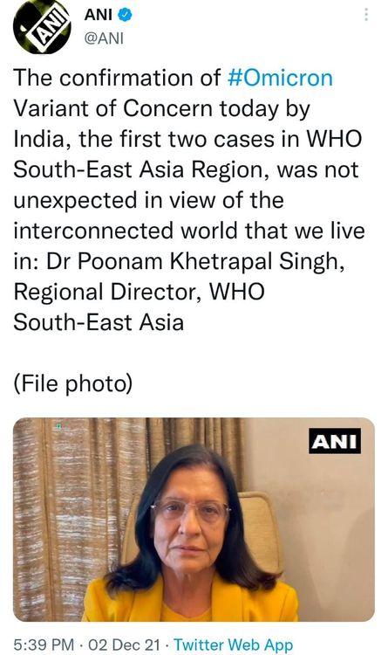Click the '(File photo)' caption text
This screenshot has width=388, height=655.
point(73,383)
